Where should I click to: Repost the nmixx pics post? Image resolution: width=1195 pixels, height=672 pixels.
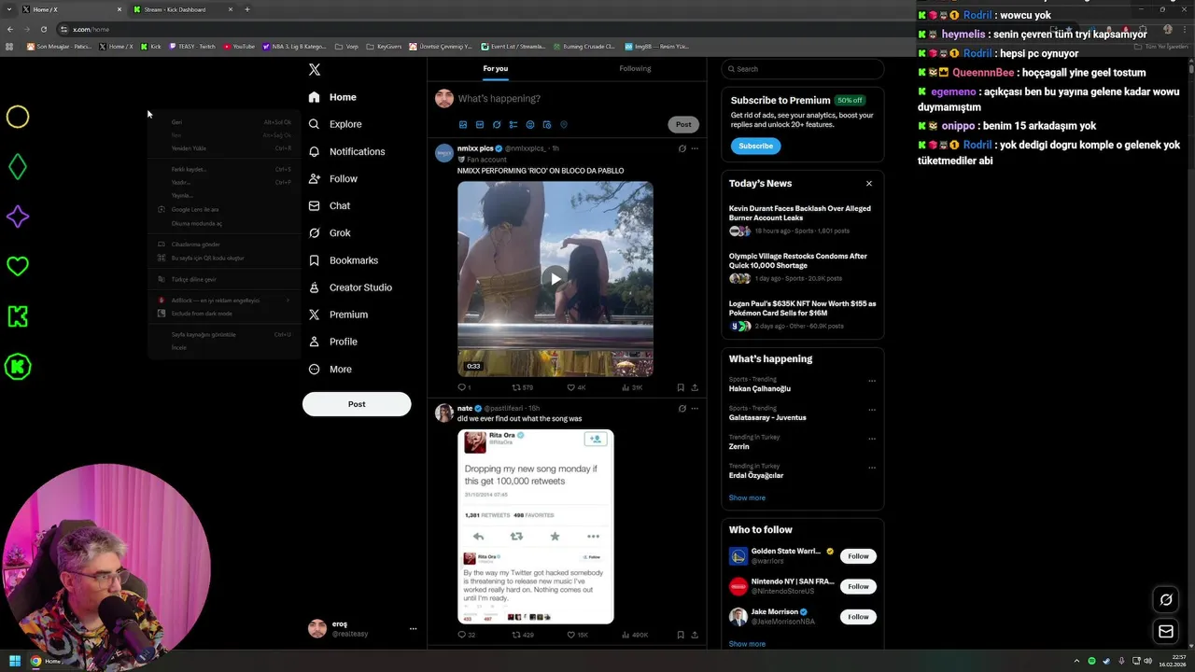(x=522, y=387)
